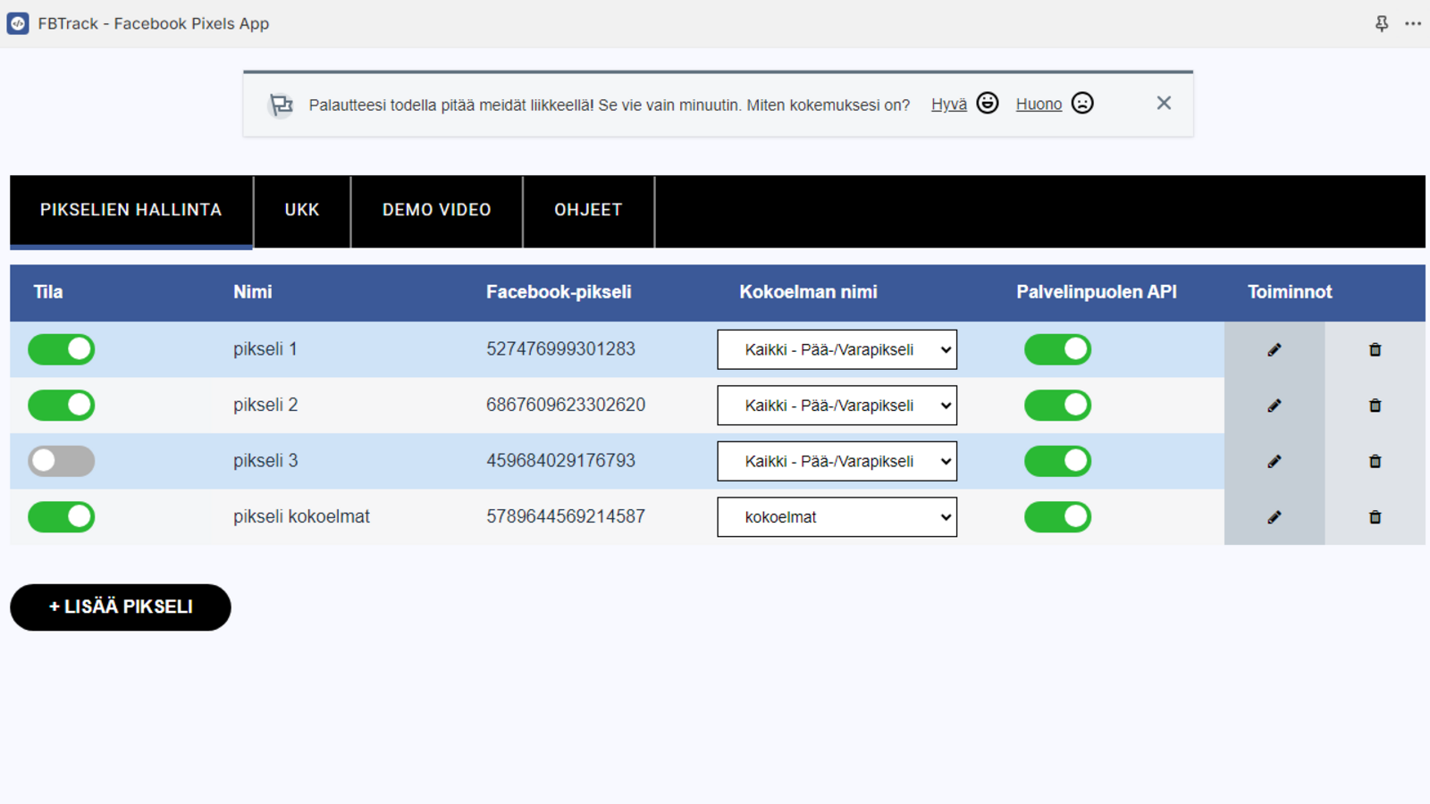1430x804 pixels.
Task: Delete pikseli 2 with trash icon
Action: click(x=1375, y=406)
